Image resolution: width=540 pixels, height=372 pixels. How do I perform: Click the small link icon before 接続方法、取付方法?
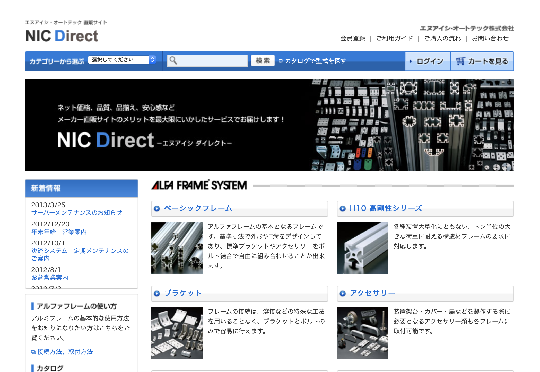pyautogui.click(x=33, y=352)
